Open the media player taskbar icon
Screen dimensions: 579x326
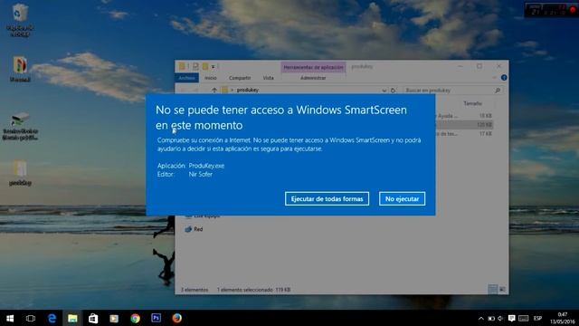click(114, 318)
